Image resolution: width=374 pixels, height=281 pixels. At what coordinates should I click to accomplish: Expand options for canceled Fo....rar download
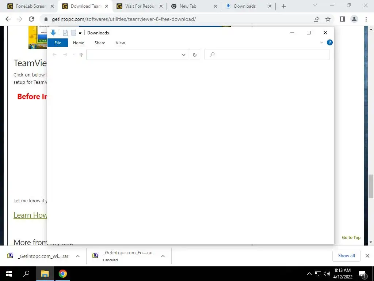coord(163,256)
